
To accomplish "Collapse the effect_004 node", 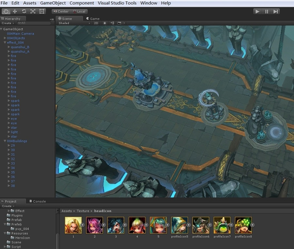I will click(x=5, y=42).
